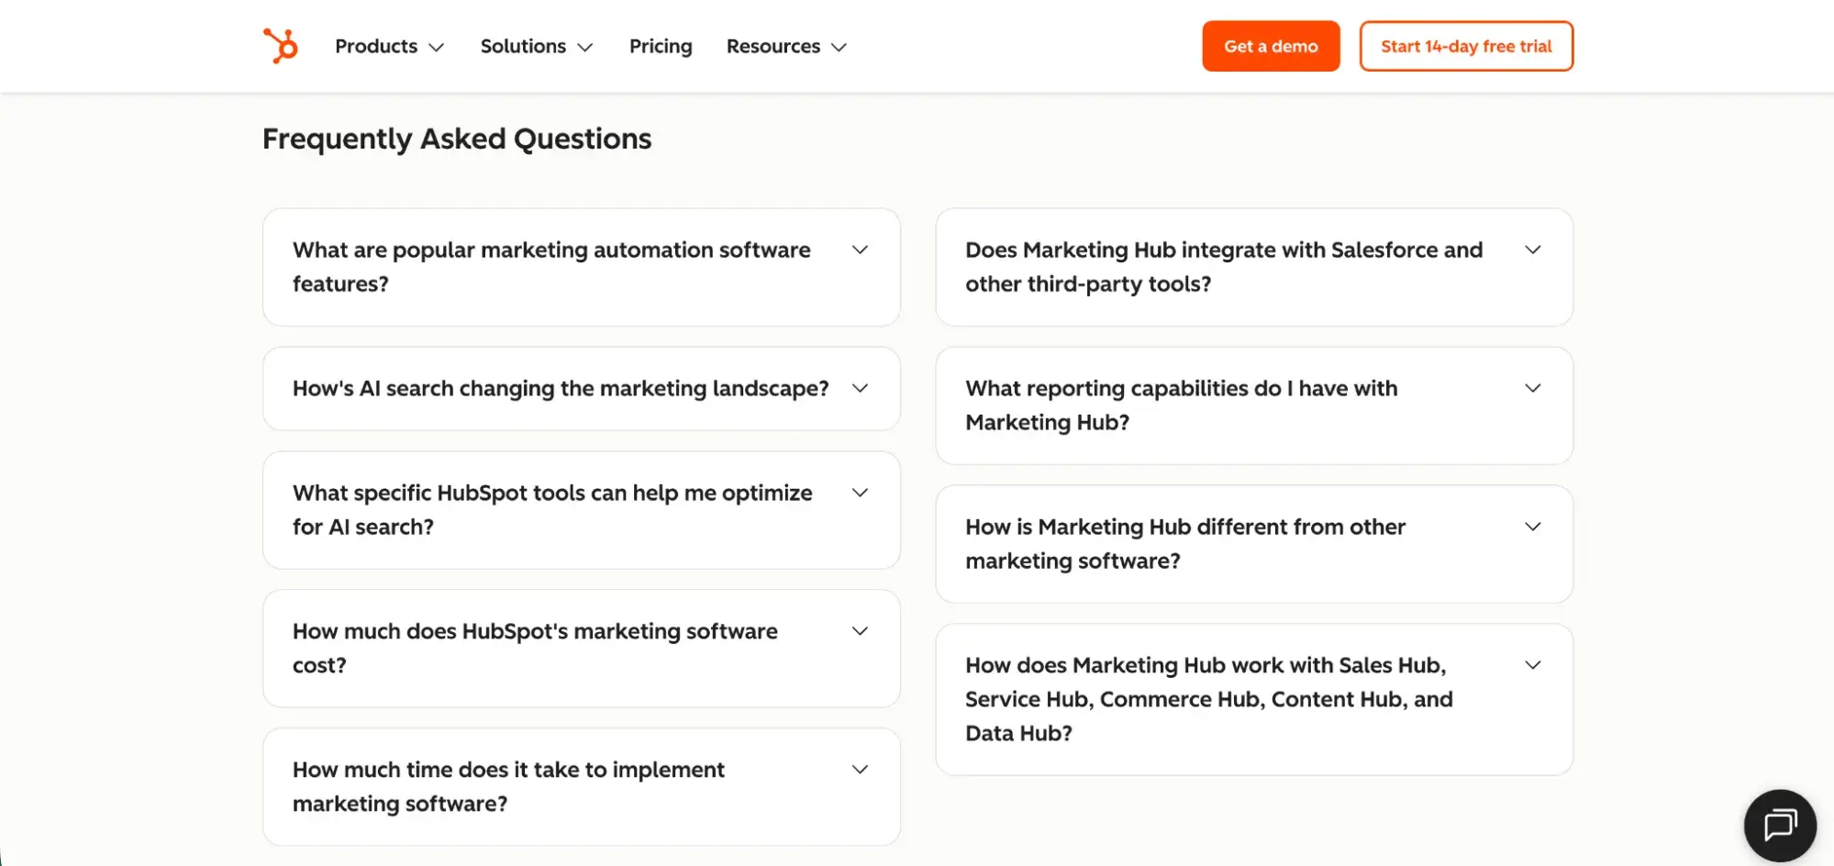Viewport: 1834px width, 866px height.
Task: Click the chevron on the Salesforce integration question
Action: [1532, 249]
